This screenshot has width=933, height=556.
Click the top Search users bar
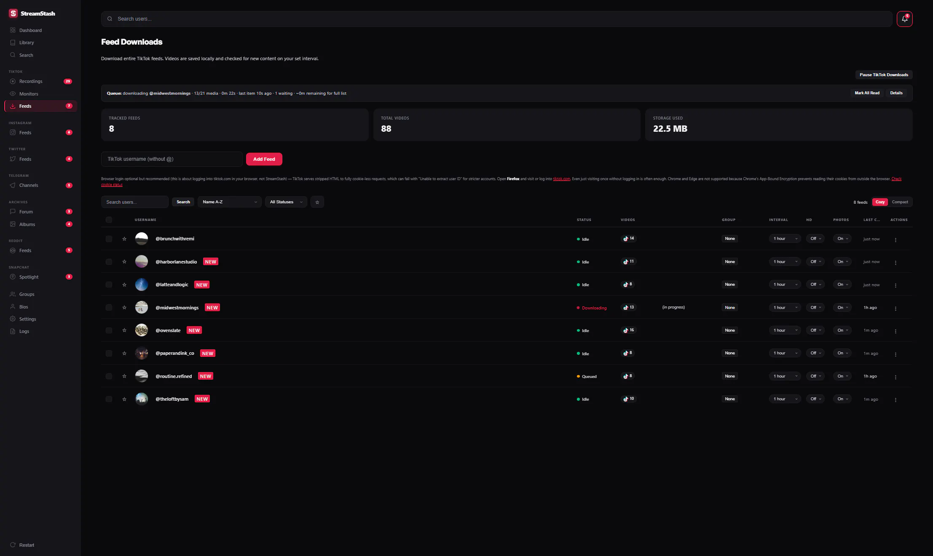tap(496, 19)
